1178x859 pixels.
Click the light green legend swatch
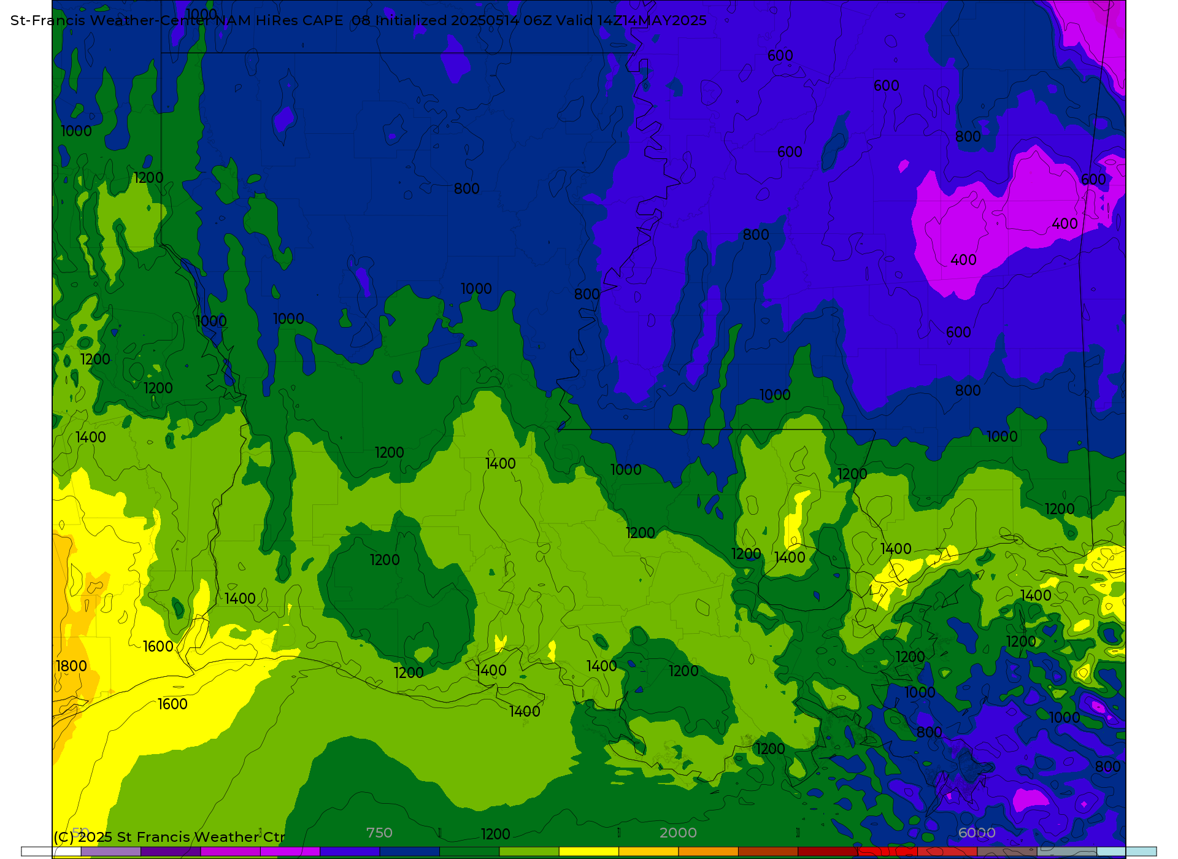click(529, 852)
